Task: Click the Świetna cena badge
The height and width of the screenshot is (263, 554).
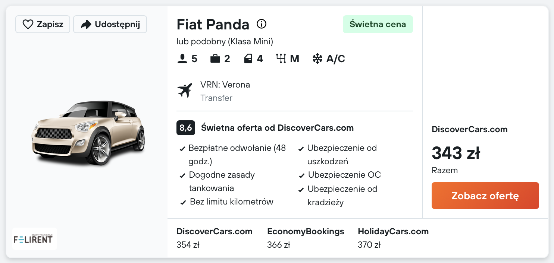Action: point(378,24)
